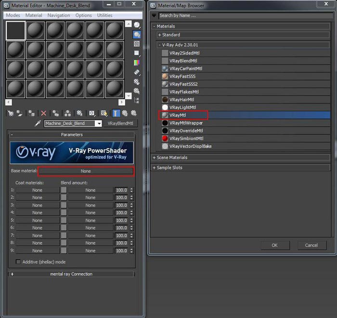Select the VRayCarPaintMtl sphere icon
Screen dimensions: 337x318
coord(165,68)
